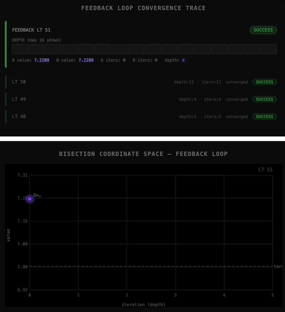Click the x-axis tick label 2
The width and height of the screenshot is (285, 312).
[127, 295]
